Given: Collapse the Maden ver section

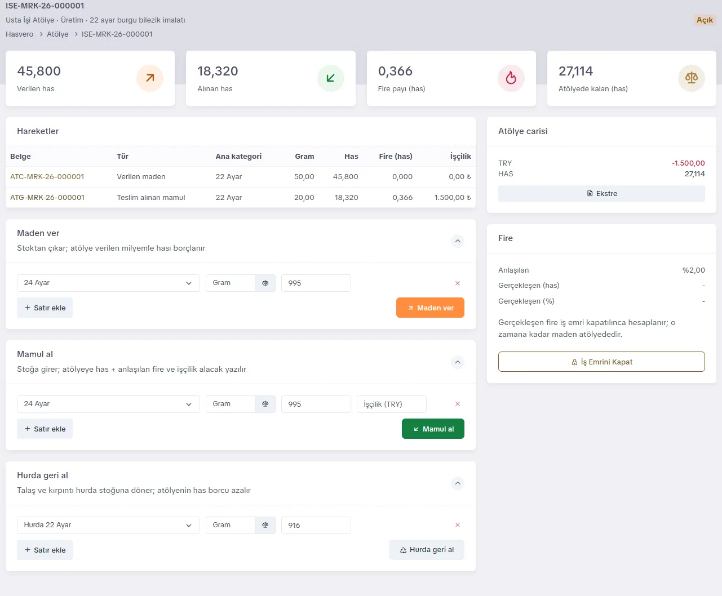Looking at the screenshot, I should [x=458, y=241].
